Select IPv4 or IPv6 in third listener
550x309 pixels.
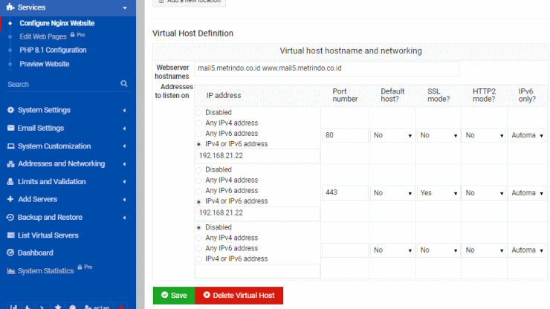click(x=199, y=259)
